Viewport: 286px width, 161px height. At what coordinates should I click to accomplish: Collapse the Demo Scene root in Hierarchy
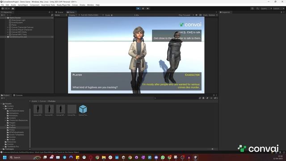(6, 18)
